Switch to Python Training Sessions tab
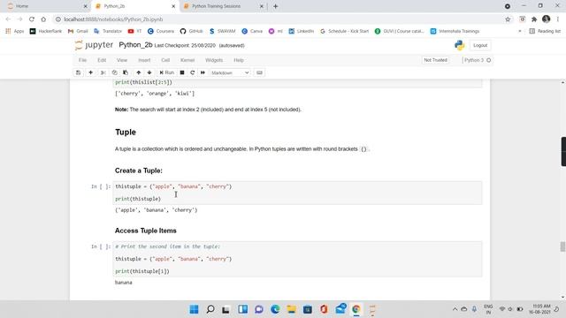The image size is (566, 318). 224,6
